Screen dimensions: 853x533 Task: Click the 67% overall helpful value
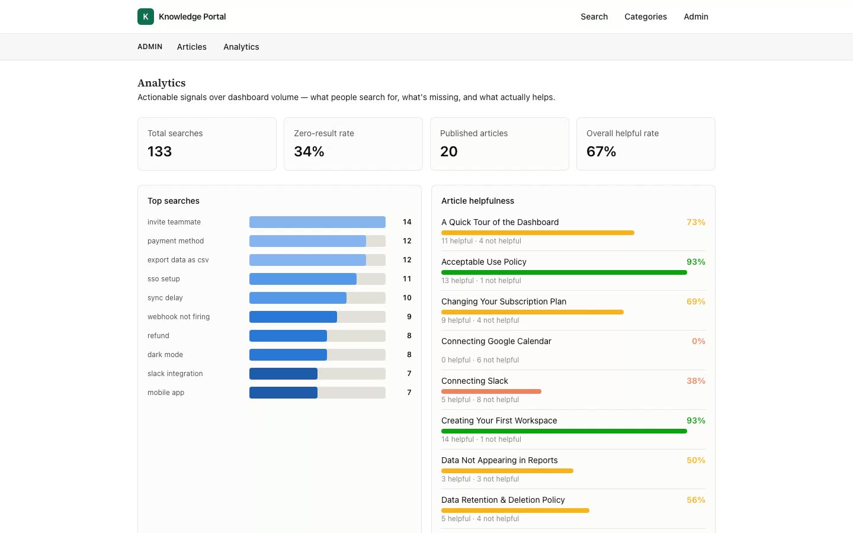tap(601, 152)
